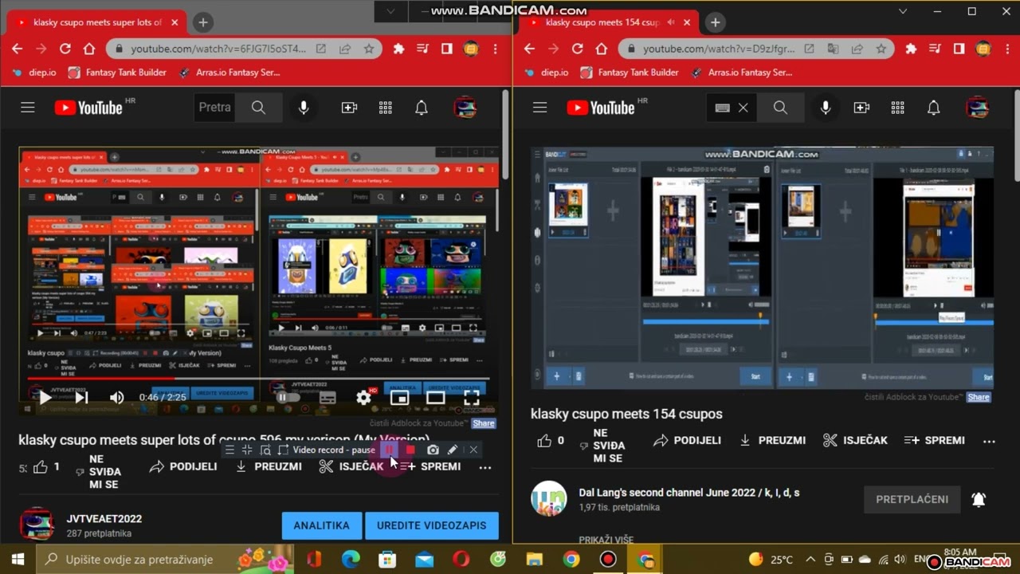1020x574 pixels.
Task: Pause the Bandicam video recording
Action: (390, 450)
